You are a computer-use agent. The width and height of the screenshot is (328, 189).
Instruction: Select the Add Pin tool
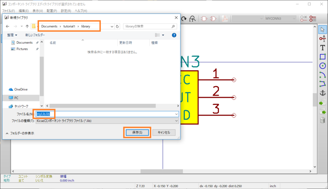click(322, 38)
